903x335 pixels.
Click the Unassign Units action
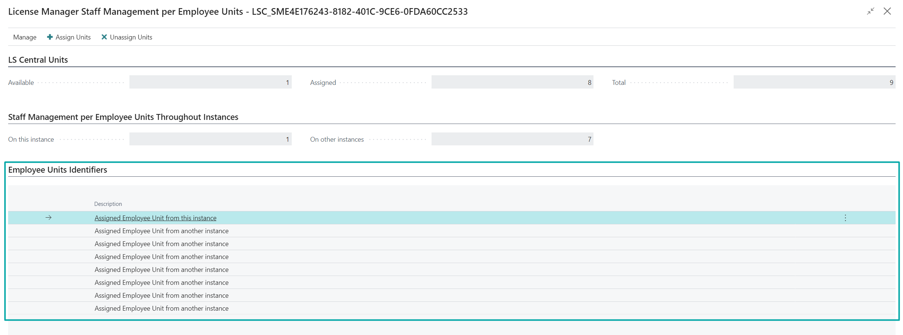[x=127, y=37]
